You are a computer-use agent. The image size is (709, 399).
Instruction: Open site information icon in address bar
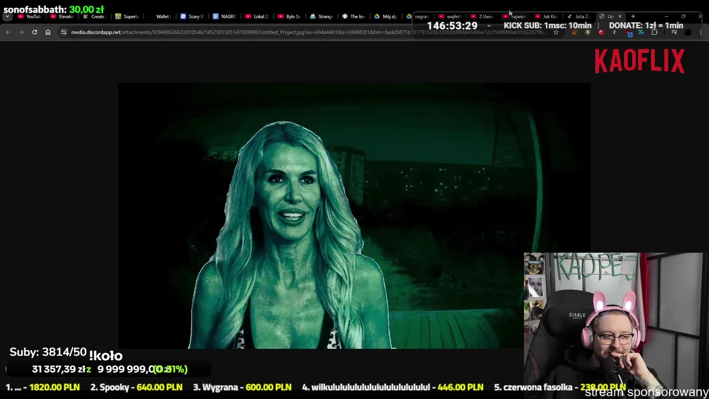(x=64, y=32)
